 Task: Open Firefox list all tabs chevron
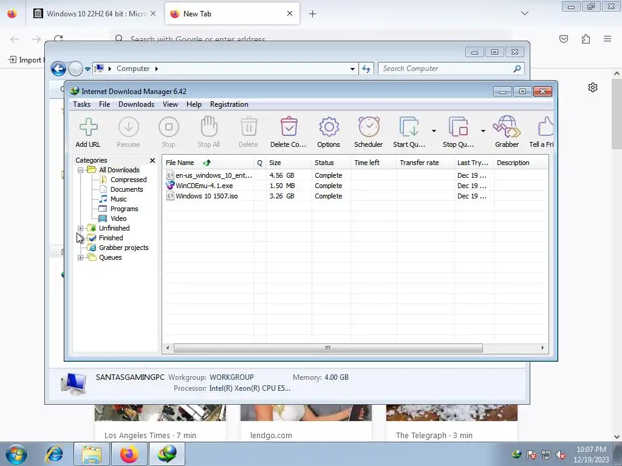point(525,13)
